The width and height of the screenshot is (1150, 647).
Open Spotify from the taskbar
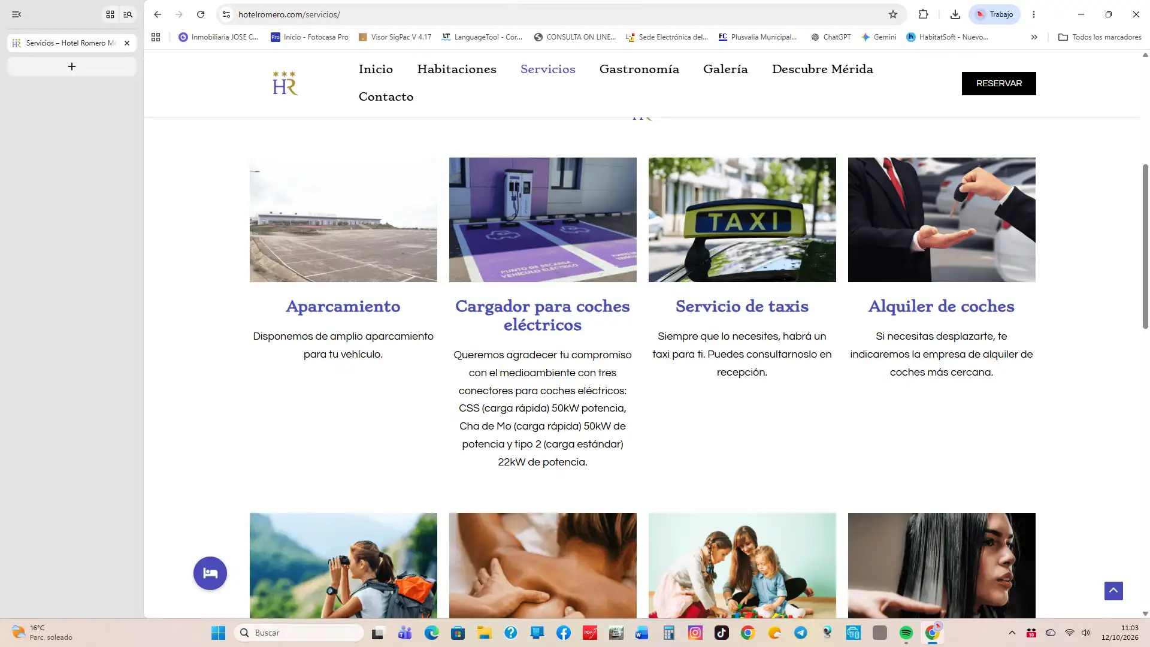906,633
